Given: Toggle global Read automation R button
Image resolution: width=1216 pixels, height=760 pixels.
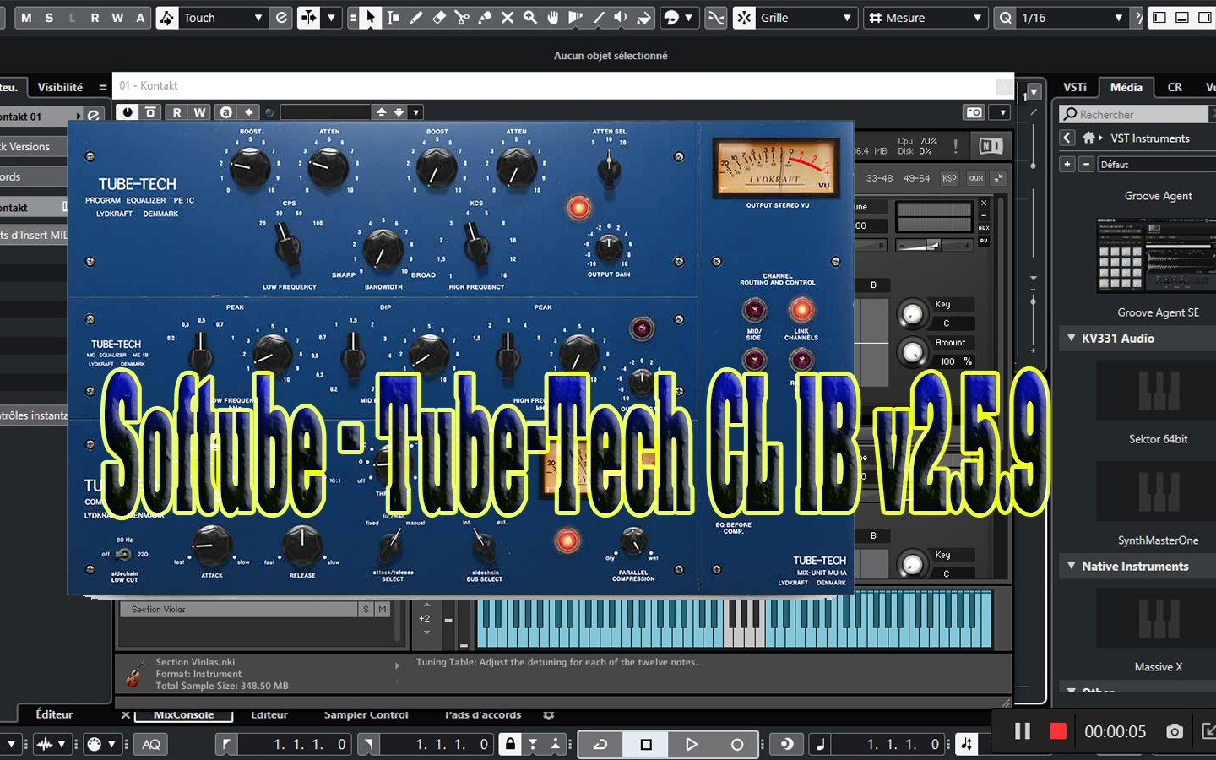Looking at the screenshot, I should (x=95, y=18).
